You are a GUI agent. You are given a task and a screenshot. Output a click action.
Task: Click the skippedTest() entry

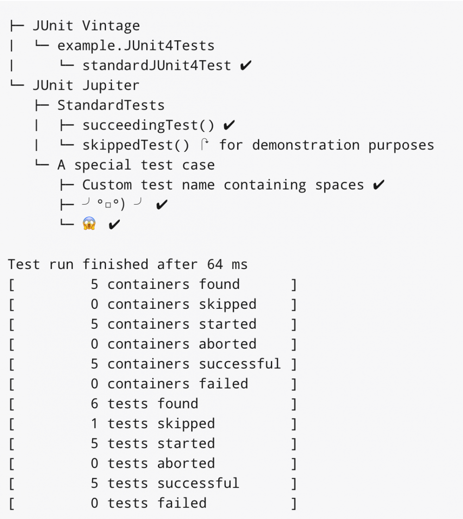click(136, 145)
